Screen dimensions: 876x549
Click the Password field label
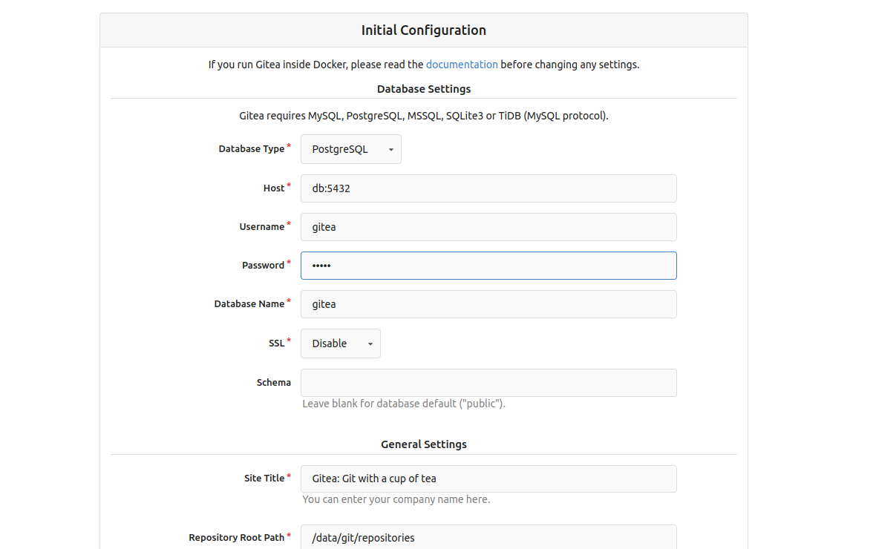(263, 266)
